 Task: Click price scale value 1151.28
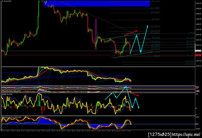point(198,3)
